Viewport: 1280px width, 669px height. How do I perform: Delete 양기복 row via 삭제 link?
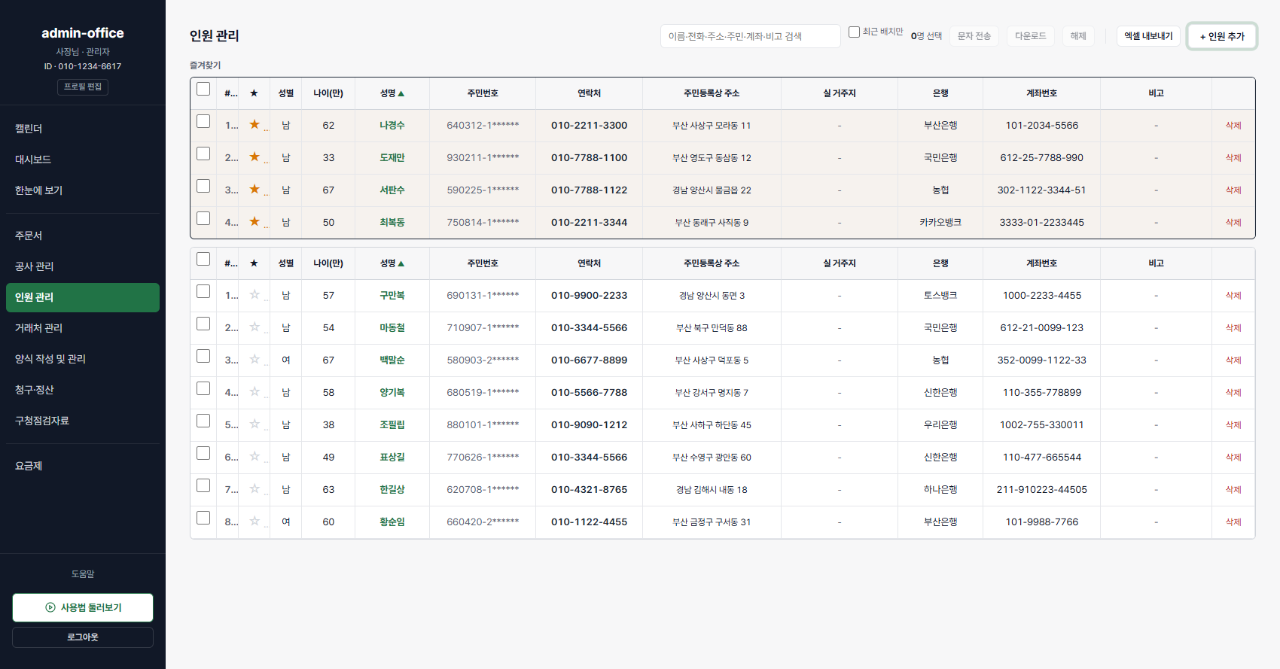tap(1233, 392)
